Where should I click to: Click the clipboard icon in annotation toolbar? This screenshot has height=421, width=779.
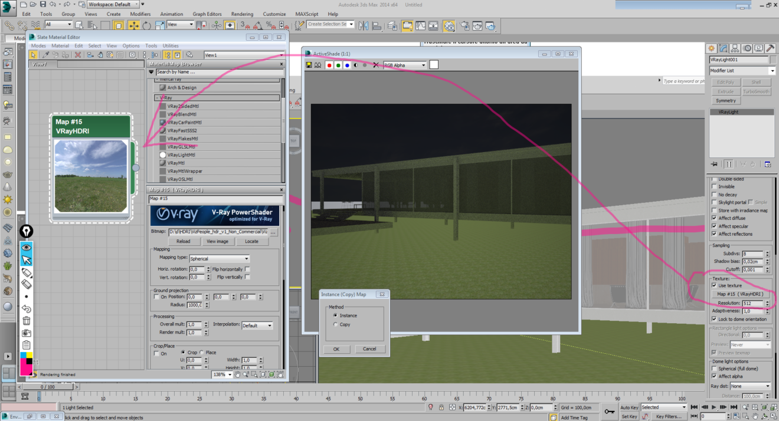pyautogui.click(x=27, y=345)
